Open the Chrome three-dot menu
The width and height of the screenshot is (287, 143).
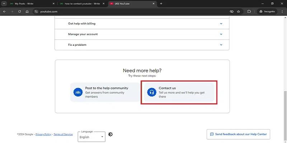coord(282,11)
